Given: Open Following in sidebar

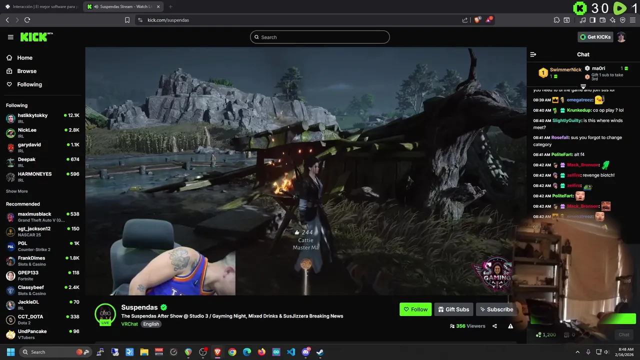Looking at the screenshot, I should [x=29, y=84].
